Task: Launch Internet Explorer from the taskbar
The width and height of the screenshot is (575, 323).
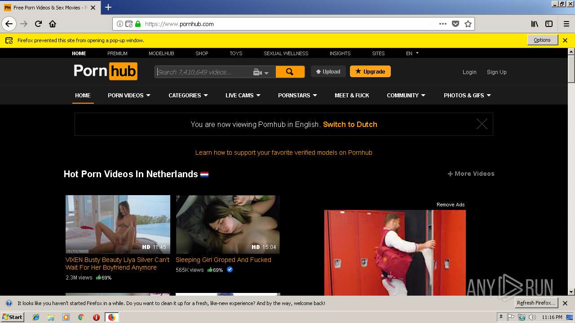Action: click(36, 317)
